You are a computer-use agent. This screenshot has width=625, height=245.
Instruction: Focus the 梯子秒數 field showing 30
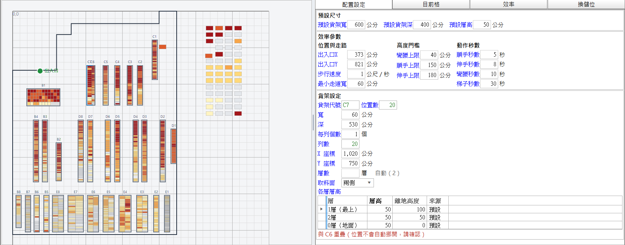489,84
